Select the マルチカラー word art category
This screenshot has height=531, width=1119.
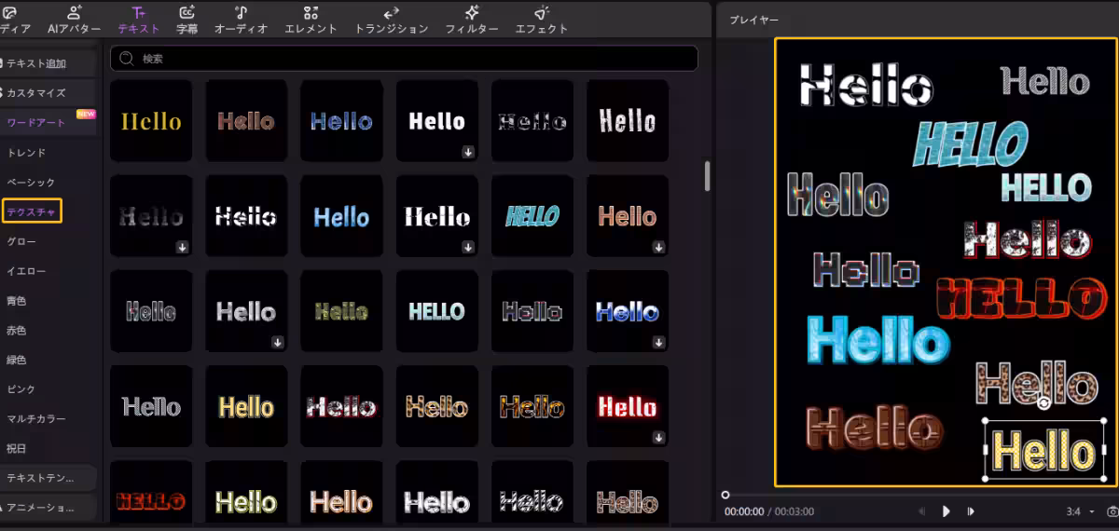pos(36,419)
